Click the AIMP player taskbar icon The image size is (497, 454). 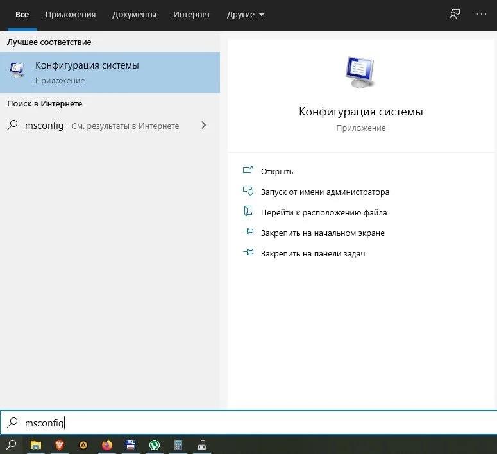(83, 445)
